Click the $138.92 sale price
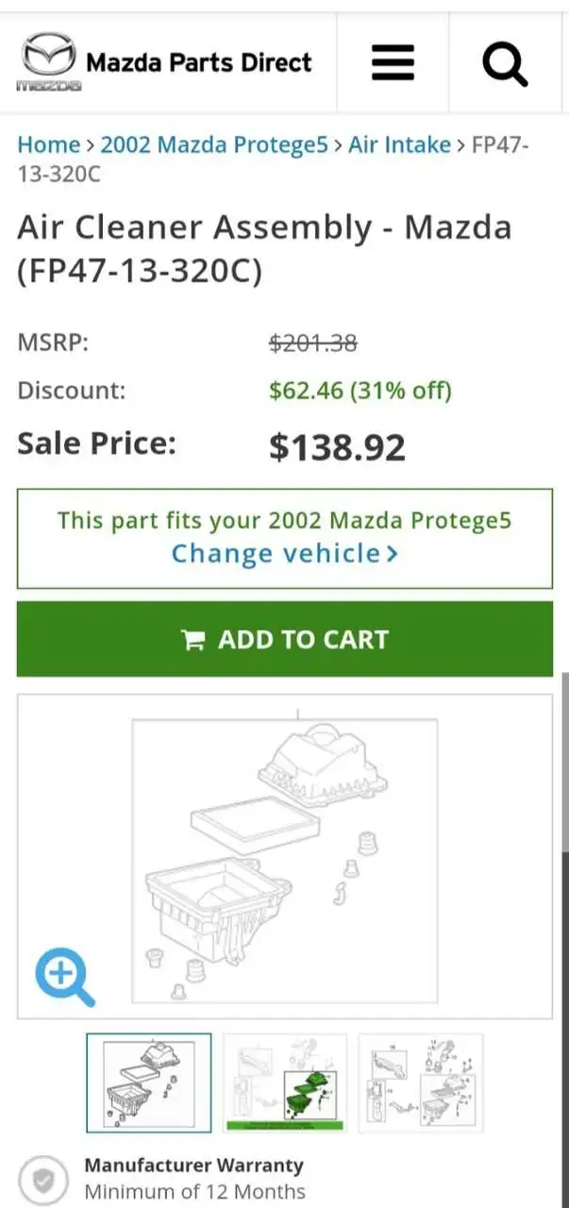This screenshot has width=569, height=1208. click(337, 447)
